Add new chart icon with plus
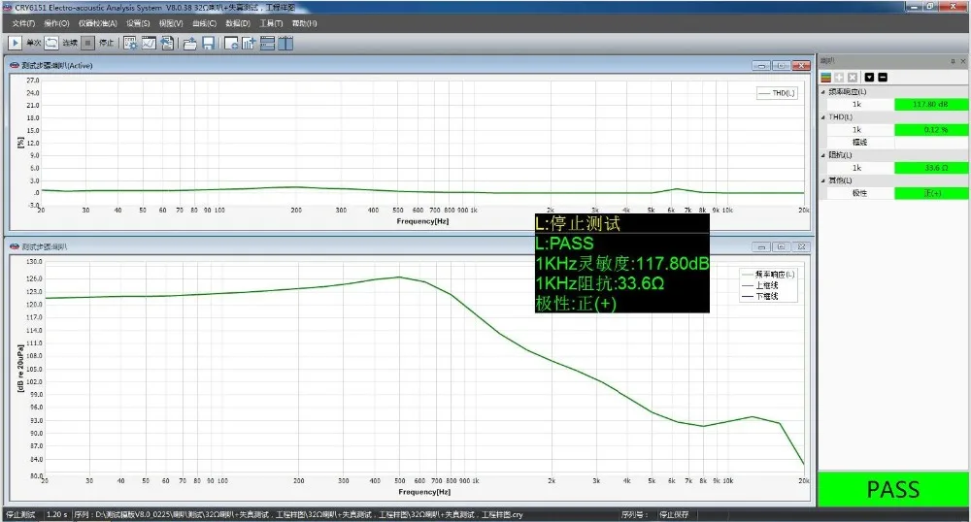The height and width of the screenshot is (522, 971). [x=249, y=43]
